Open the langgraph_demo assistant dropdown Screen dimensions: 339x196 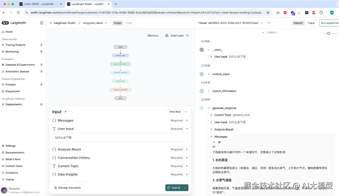95,23
